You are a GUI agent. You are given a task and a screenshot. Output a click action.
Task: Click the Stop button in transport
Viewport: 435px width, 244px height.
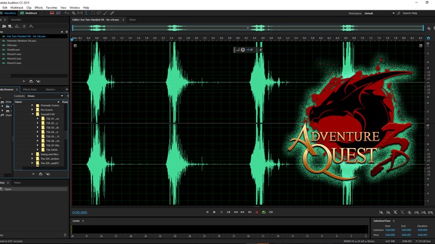click(x=207, y=212)
